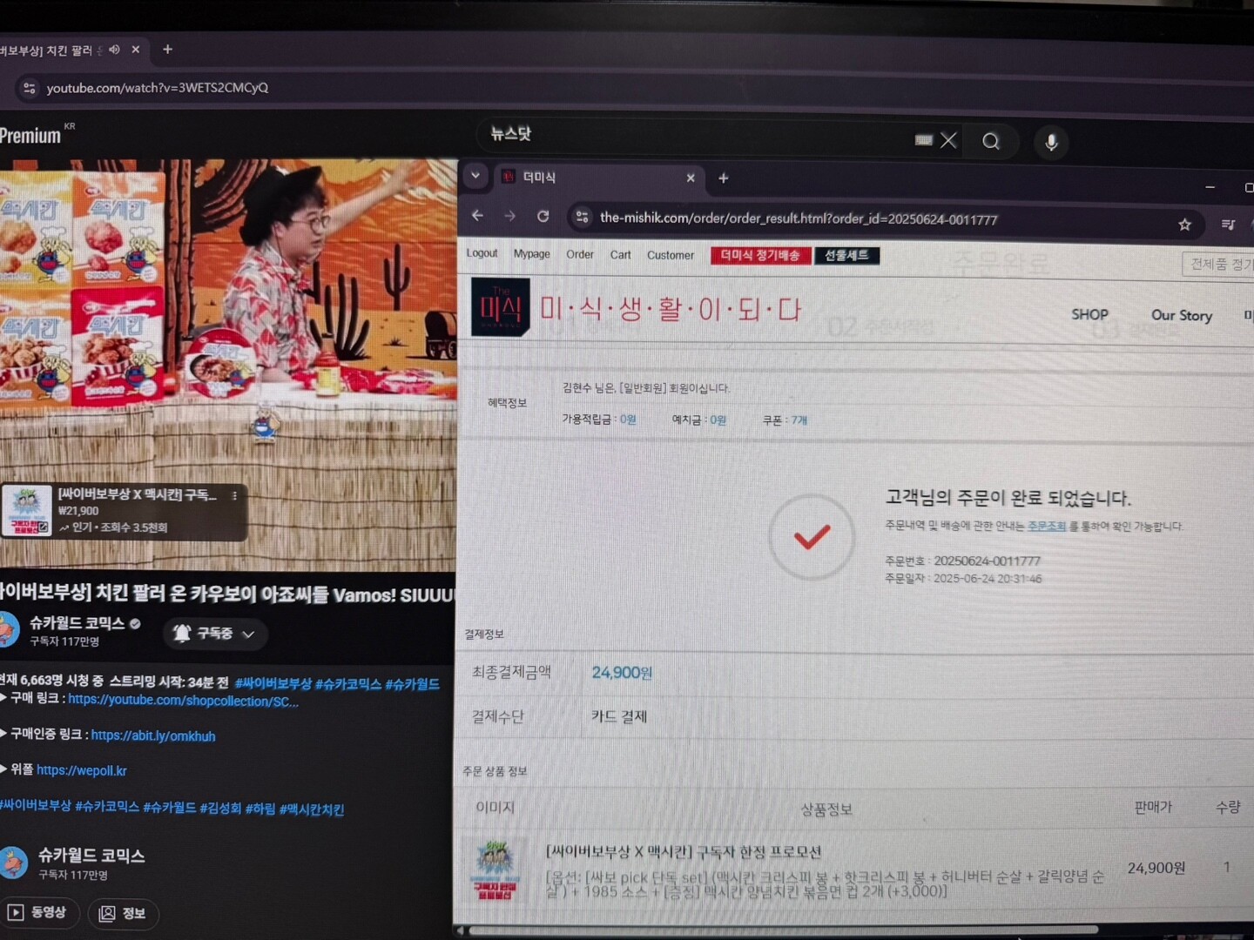Viewport: 1254px width, 940px height.
Task: Click the the-mishik.com order result URL
Action: point(799,218)
